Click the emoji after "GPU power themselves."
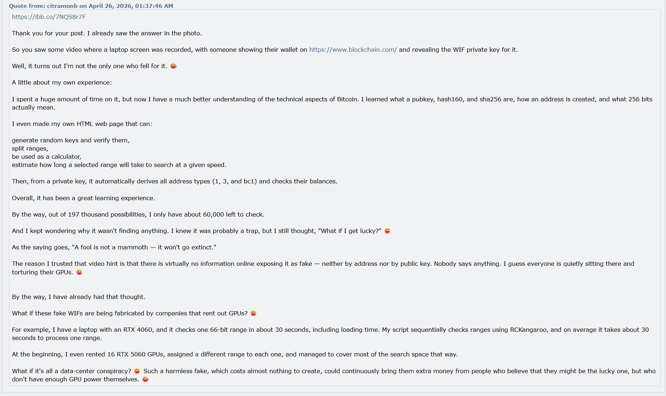This screenshot has width=666, height=396. click(x=145, y=379)
